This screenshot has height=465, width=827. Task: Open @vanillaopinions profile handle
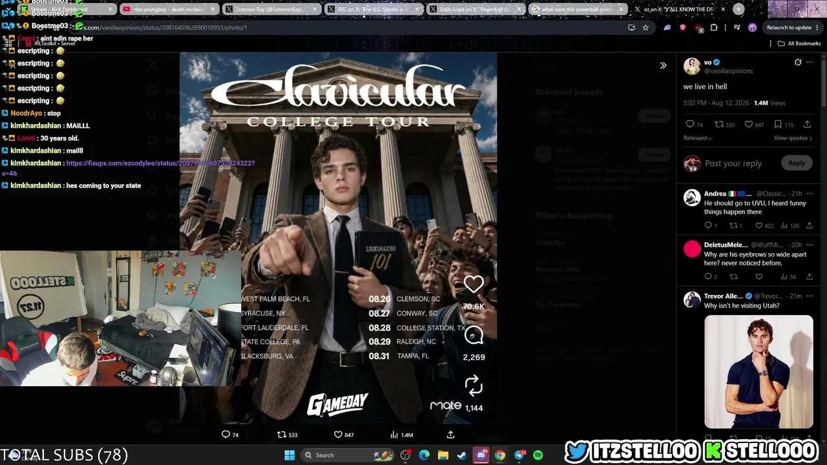(x=728, y=70)
